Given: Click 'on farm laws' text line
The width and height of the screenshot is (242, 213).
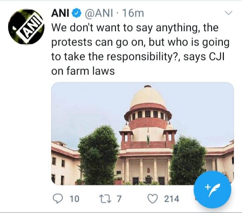Looking at the screenshot, I should pos(83,71).
